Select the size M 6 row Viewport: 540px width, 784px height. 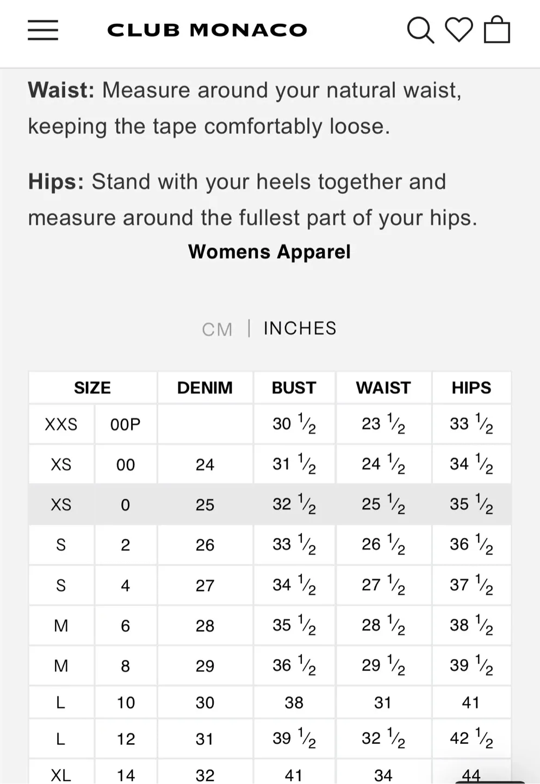pyautogui.click(x=270, y=625)
